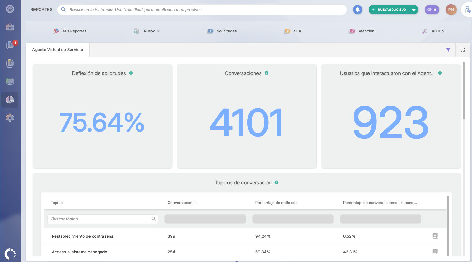Image resolution: width=472 pixels, height=262 pixels.
Task: Select the reports pie chart sidebar icon
Action: tap(10, 100)
